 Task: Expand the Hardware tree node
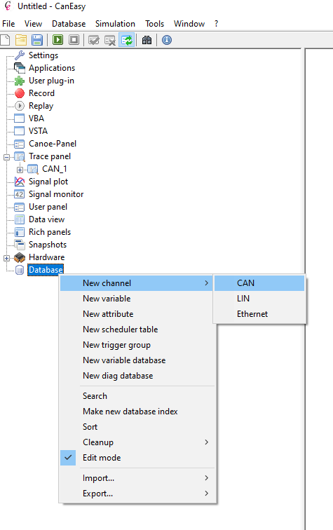point(6,258)
